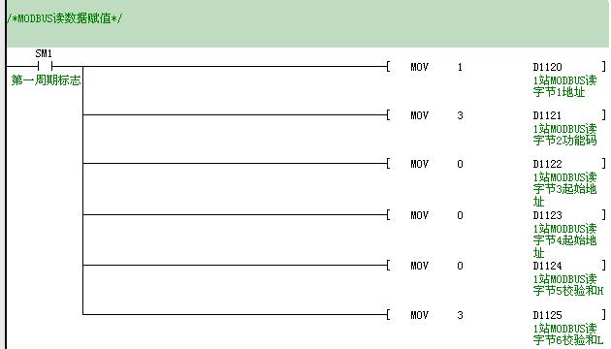Click destination register D1120
This screenshot has width=611, height=349.
tap(548, 67)
